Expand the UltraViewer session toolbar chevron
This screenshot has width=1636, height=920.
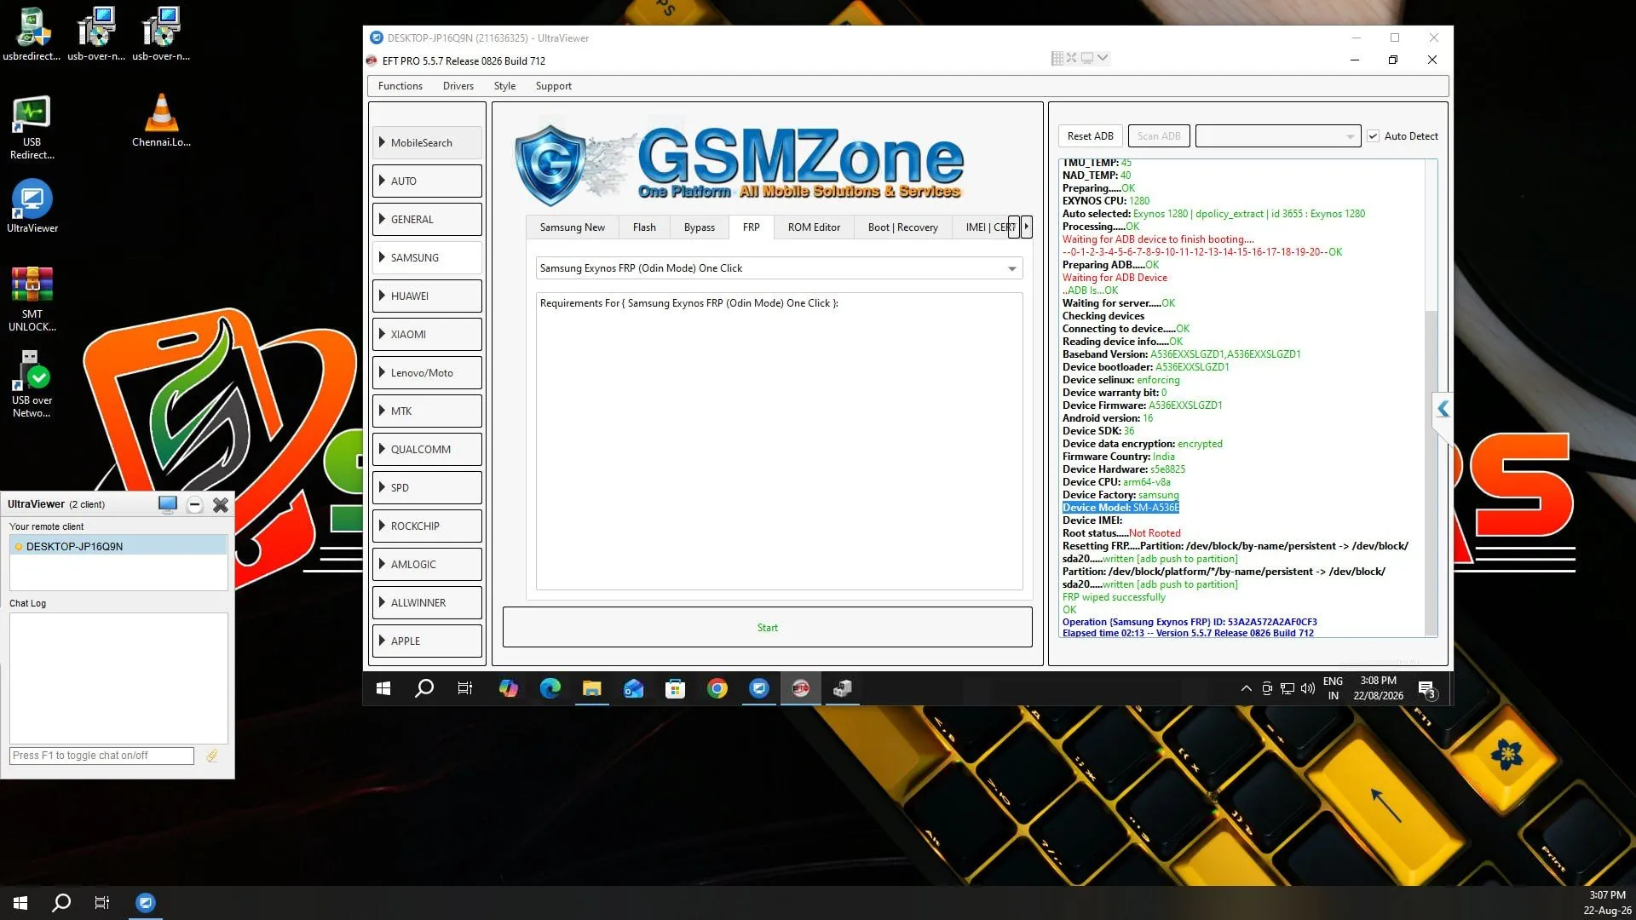[1103, 58]
